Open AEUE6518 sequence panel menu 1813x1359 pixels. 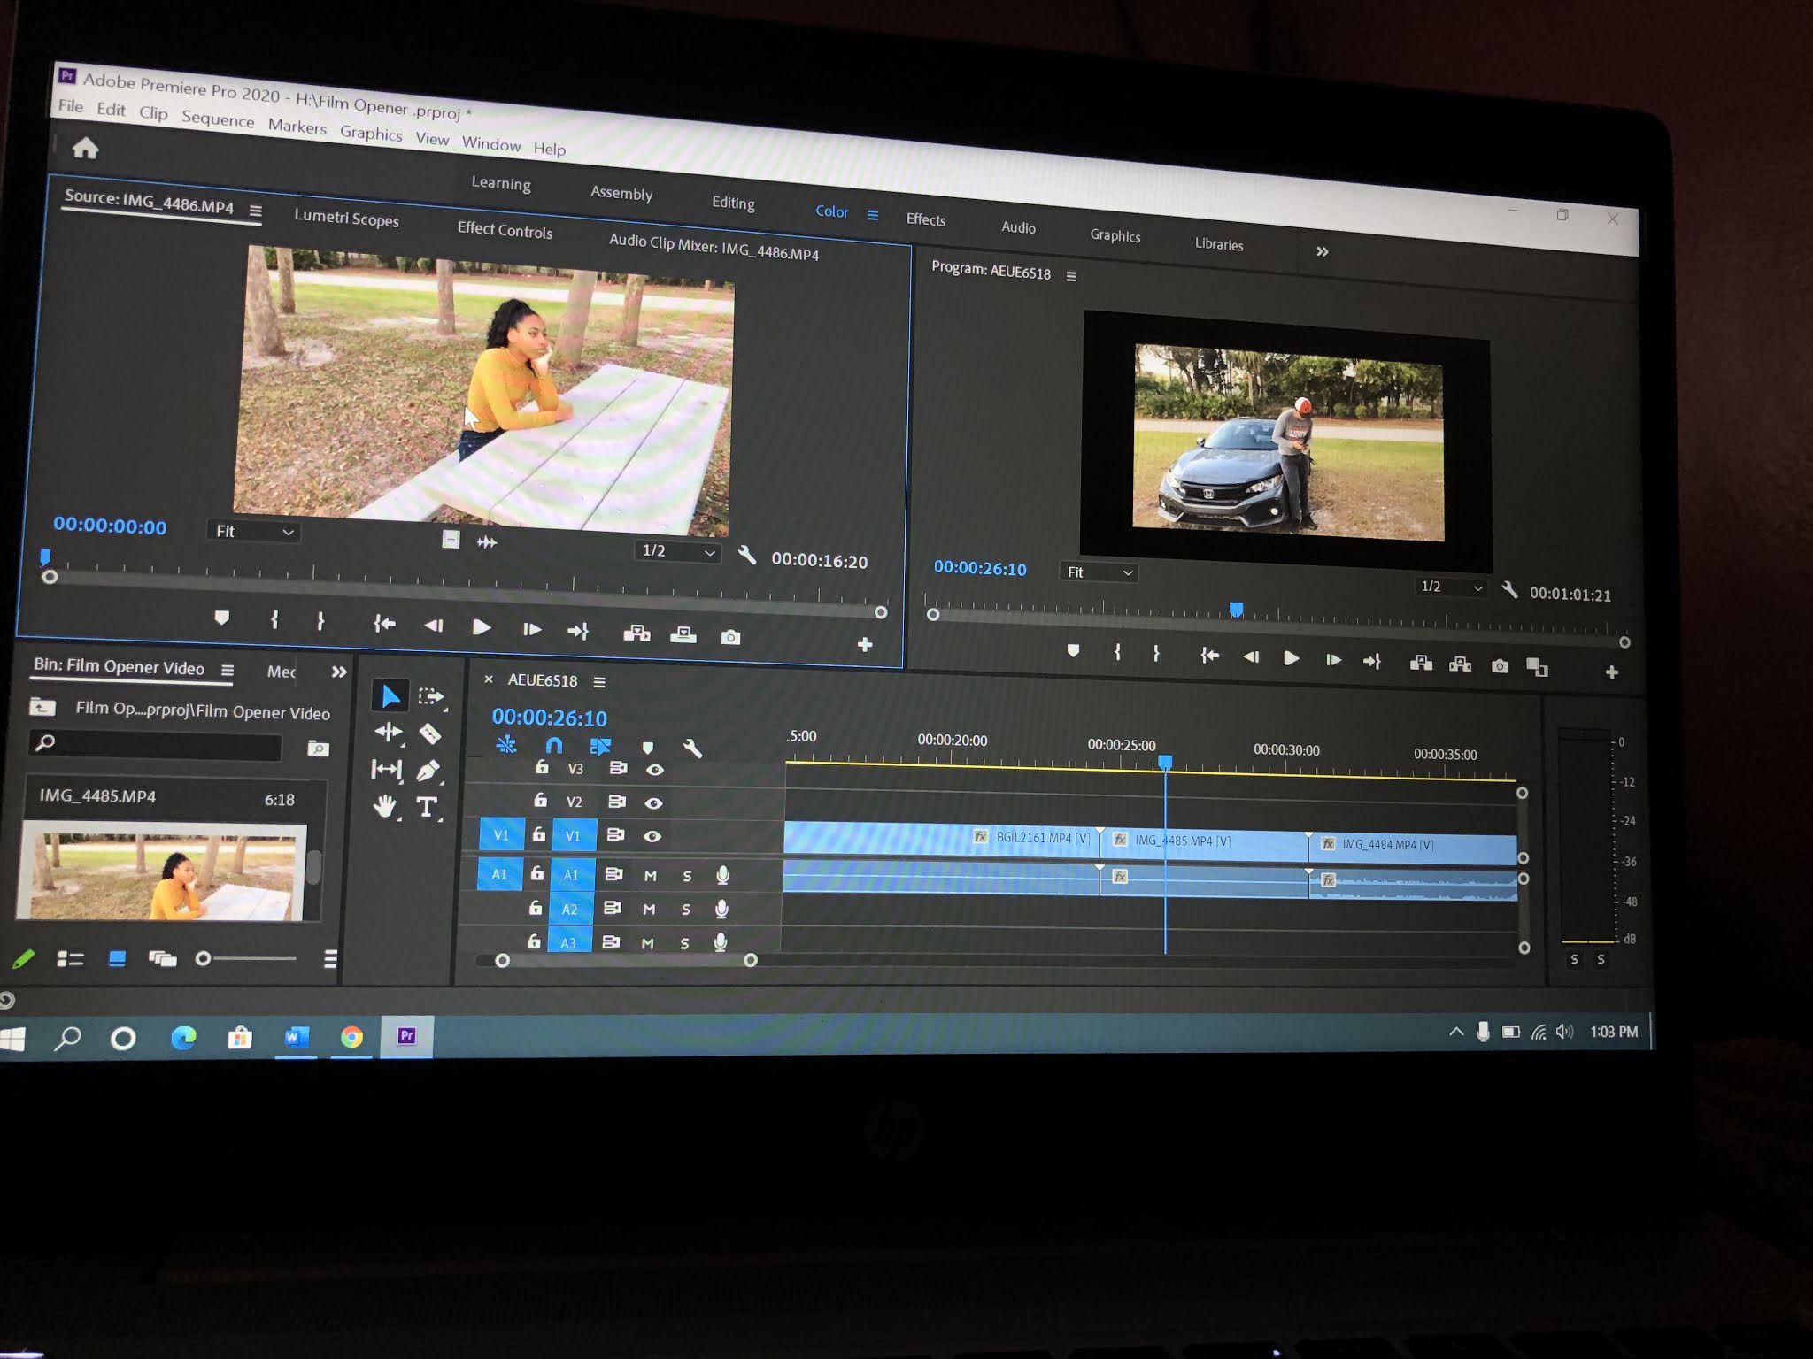[599, 682]
